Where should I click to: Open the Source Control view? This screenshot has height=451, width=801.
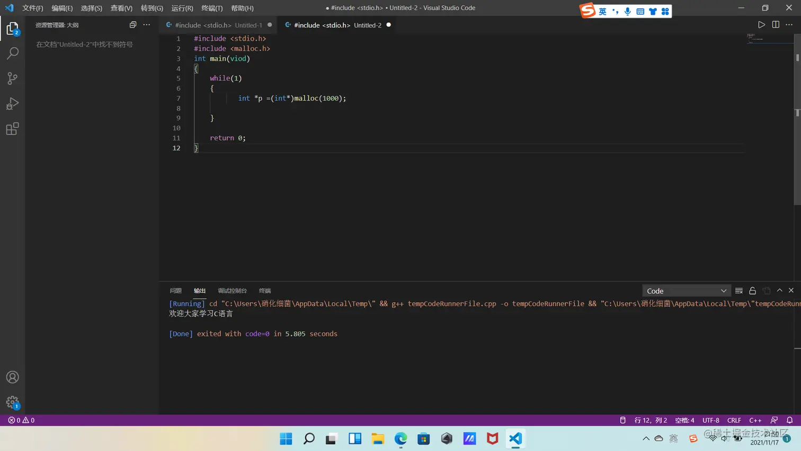point(12,78)
